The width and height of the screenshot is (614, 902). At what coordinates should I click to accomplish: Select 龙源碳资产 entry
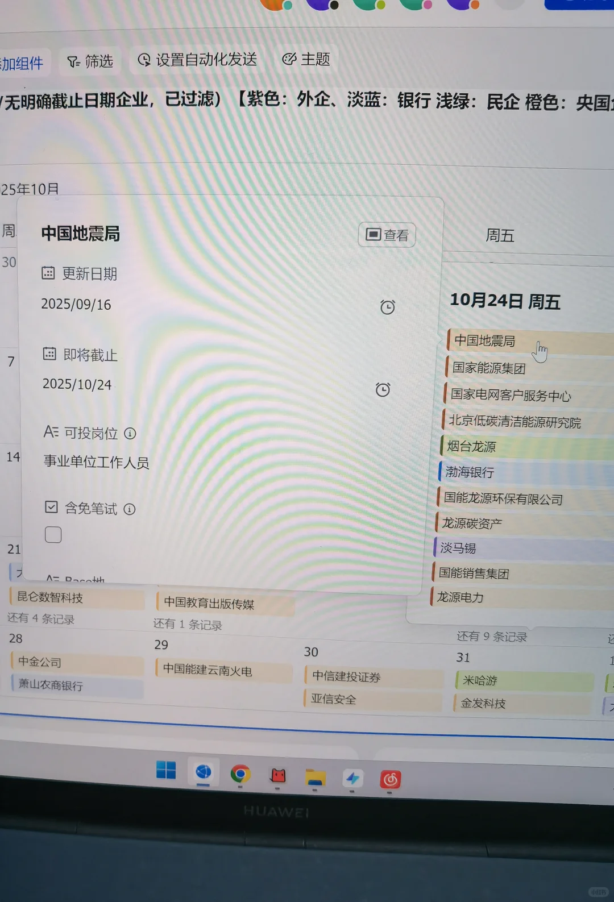(524, 523)
